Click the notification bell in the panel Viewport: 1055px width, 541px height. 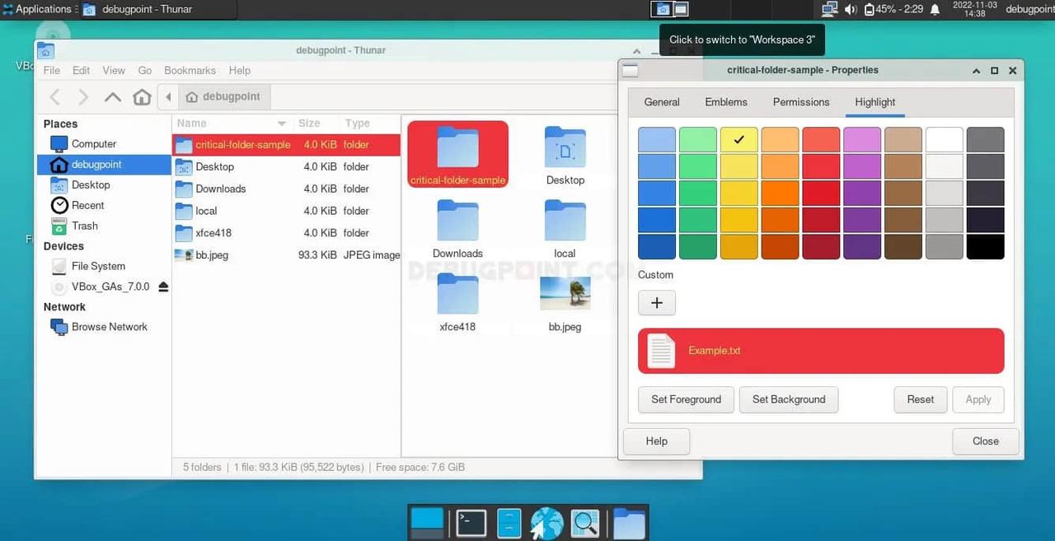935,9
